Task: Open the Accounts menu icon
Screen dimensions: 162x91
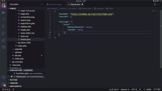Action: 3,77
